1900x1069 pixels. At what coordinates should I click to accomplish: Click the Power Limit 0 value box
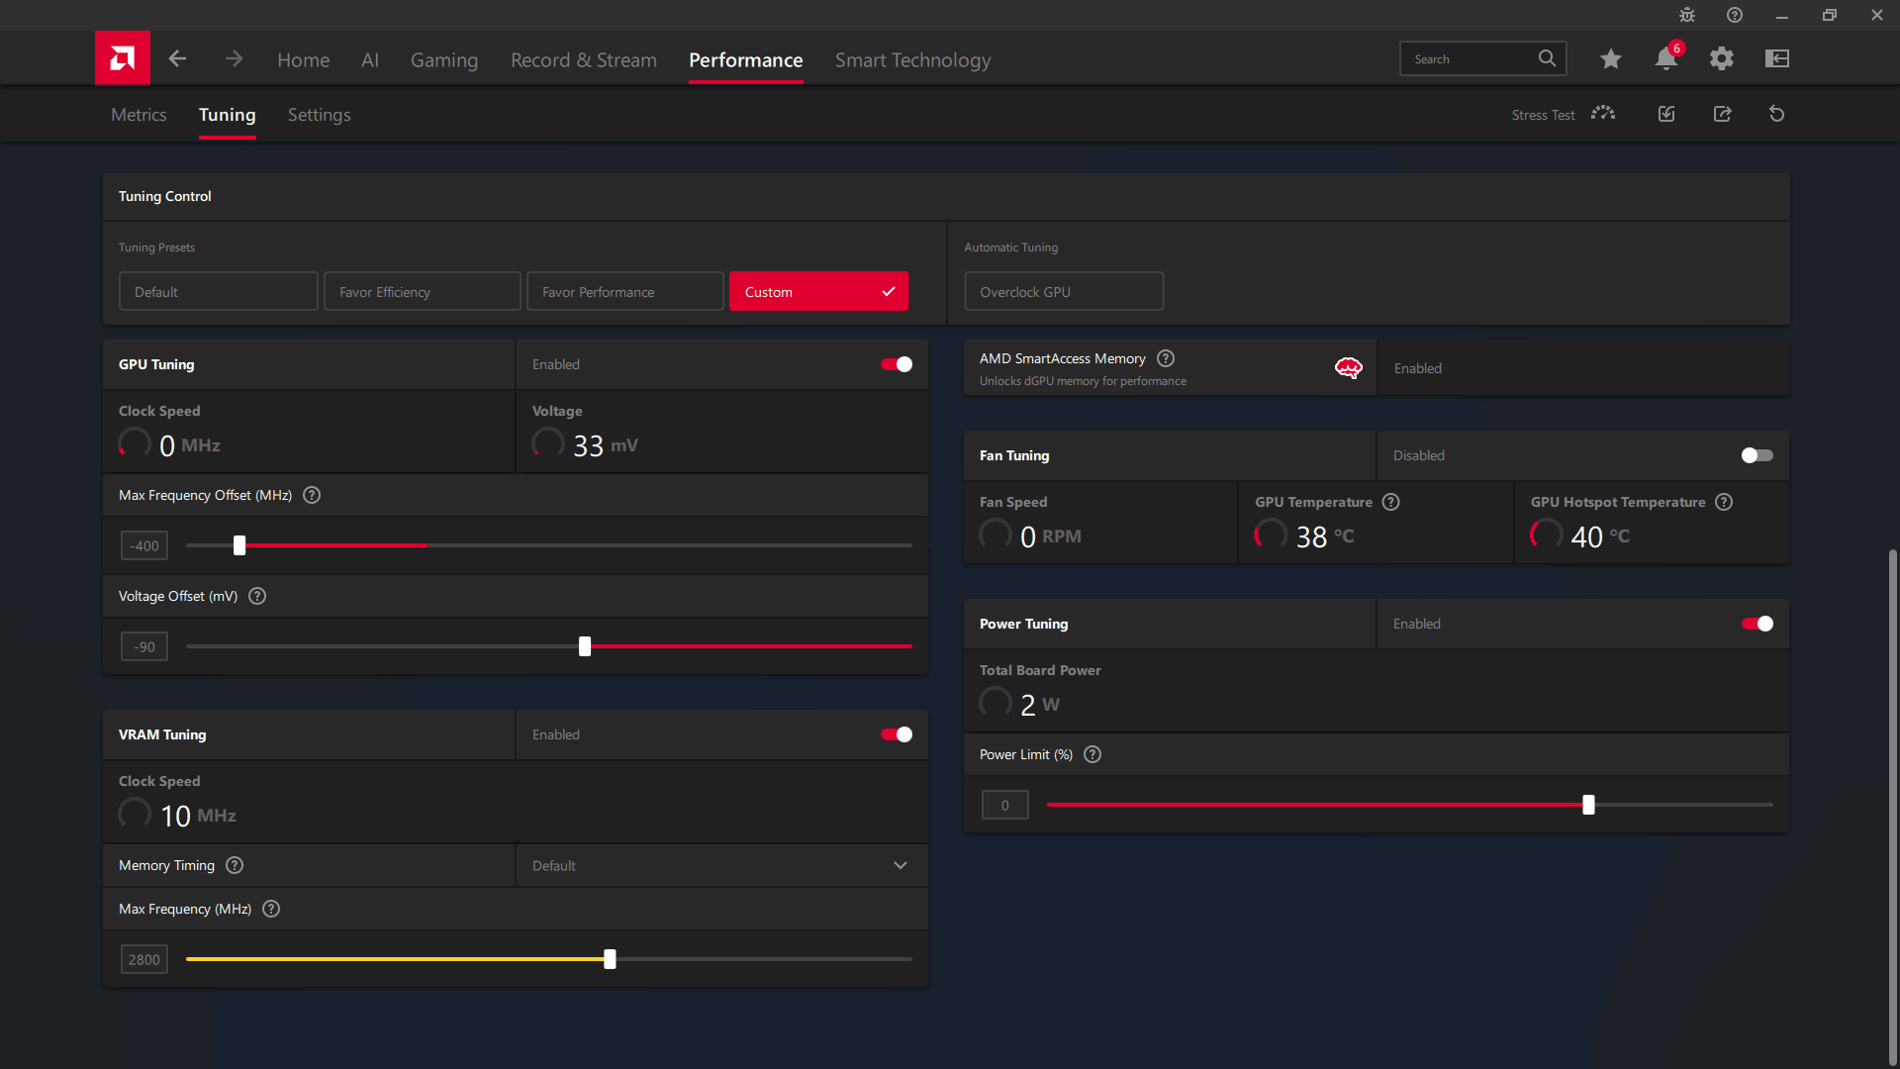click(x=1005, y=805)
